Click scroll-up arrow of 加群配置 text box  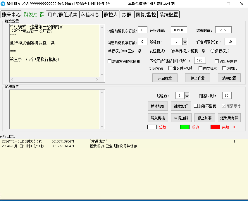[x=102, y=93]
